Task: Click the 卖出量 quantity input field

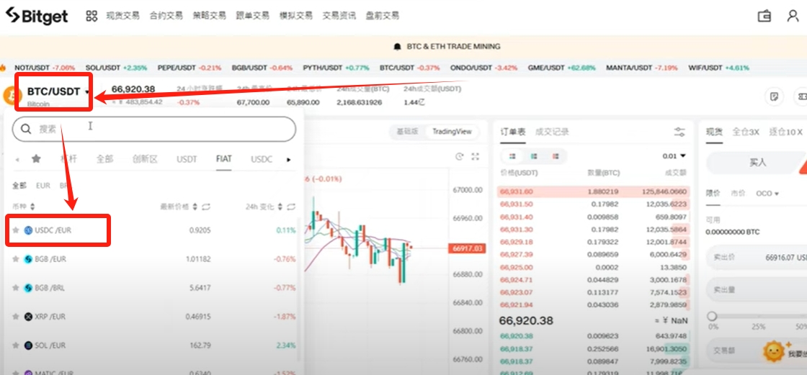Action: (757, 289)
